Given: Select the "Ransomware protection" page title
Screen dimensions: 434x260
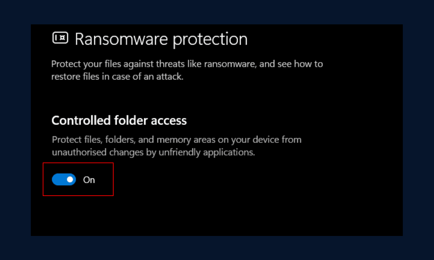Looking at the screenshot, I should click(161, 39).
